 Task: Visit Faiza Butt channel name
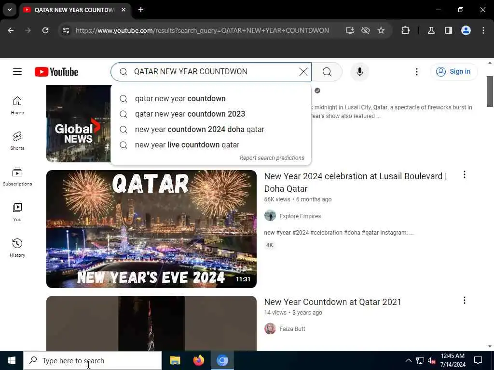click(x=292, y=329)
